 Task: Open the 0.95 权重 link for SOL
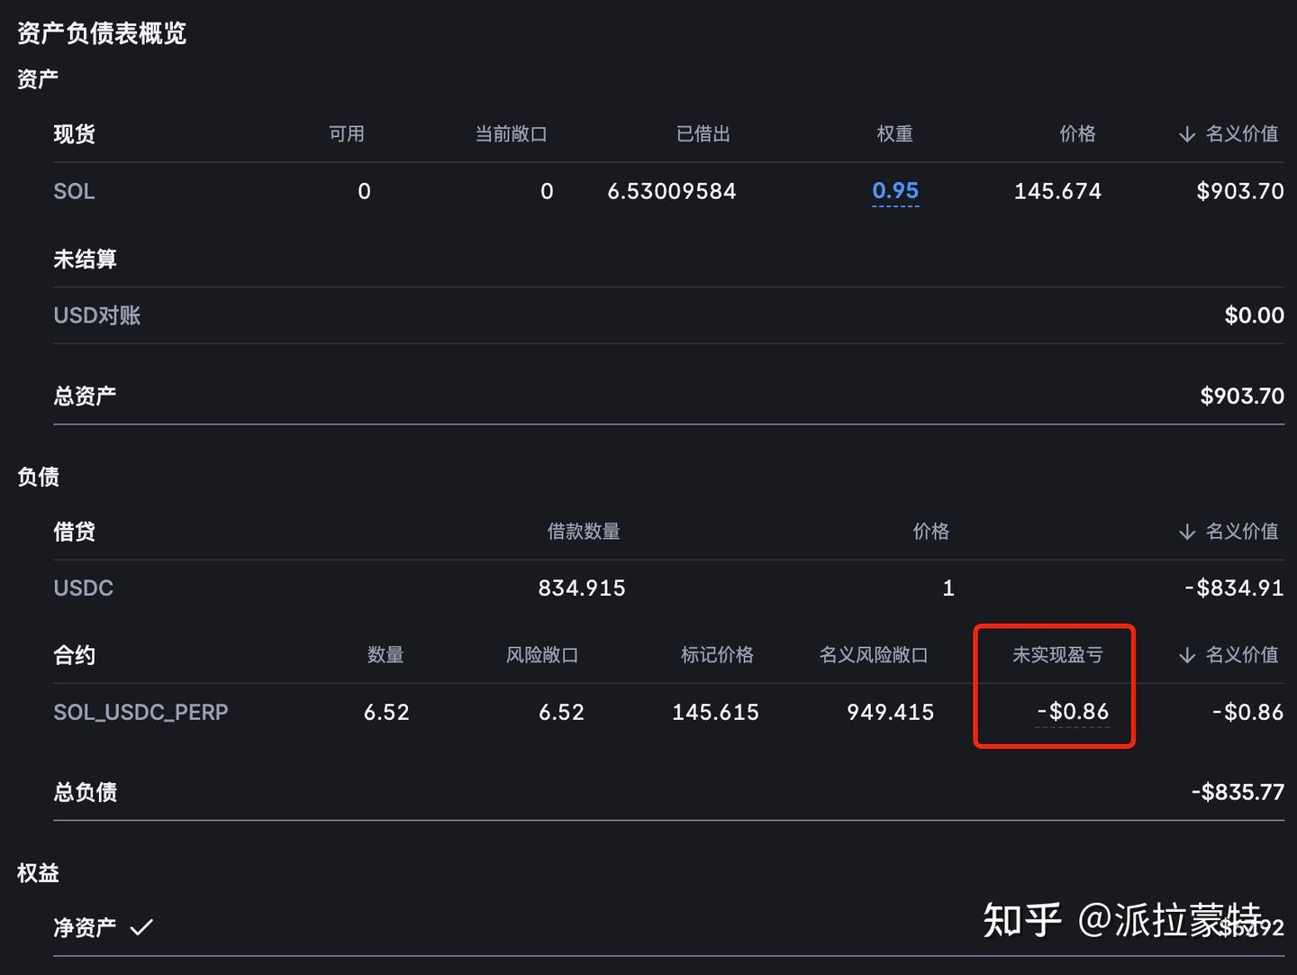point(895,190)
